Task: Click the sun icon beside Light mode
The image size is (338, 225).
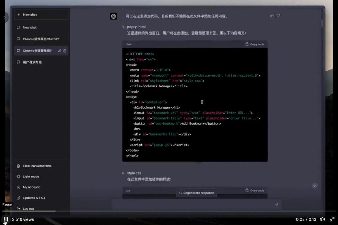Action: tap(19, 177)
